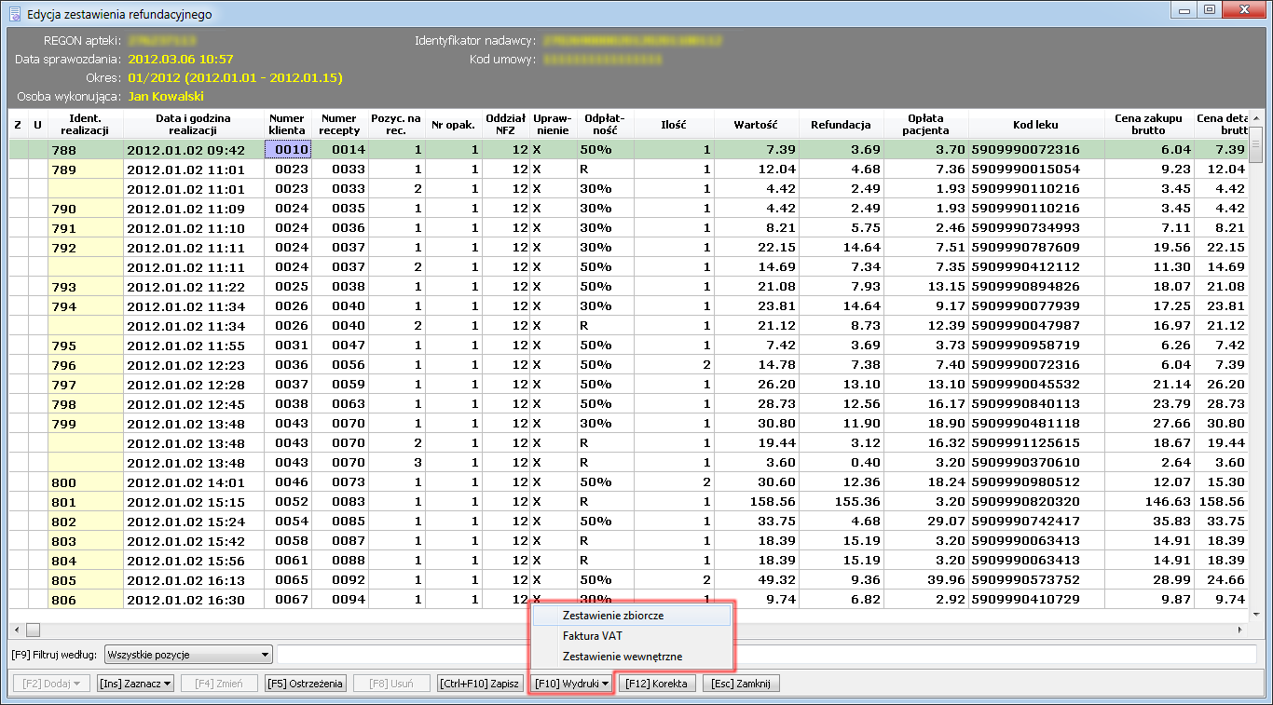Click the Data i godzina realizacji header
Image resolution: width=1273 pixels, height=705 pixels.
pyautogui.click(x=194, y=124)
